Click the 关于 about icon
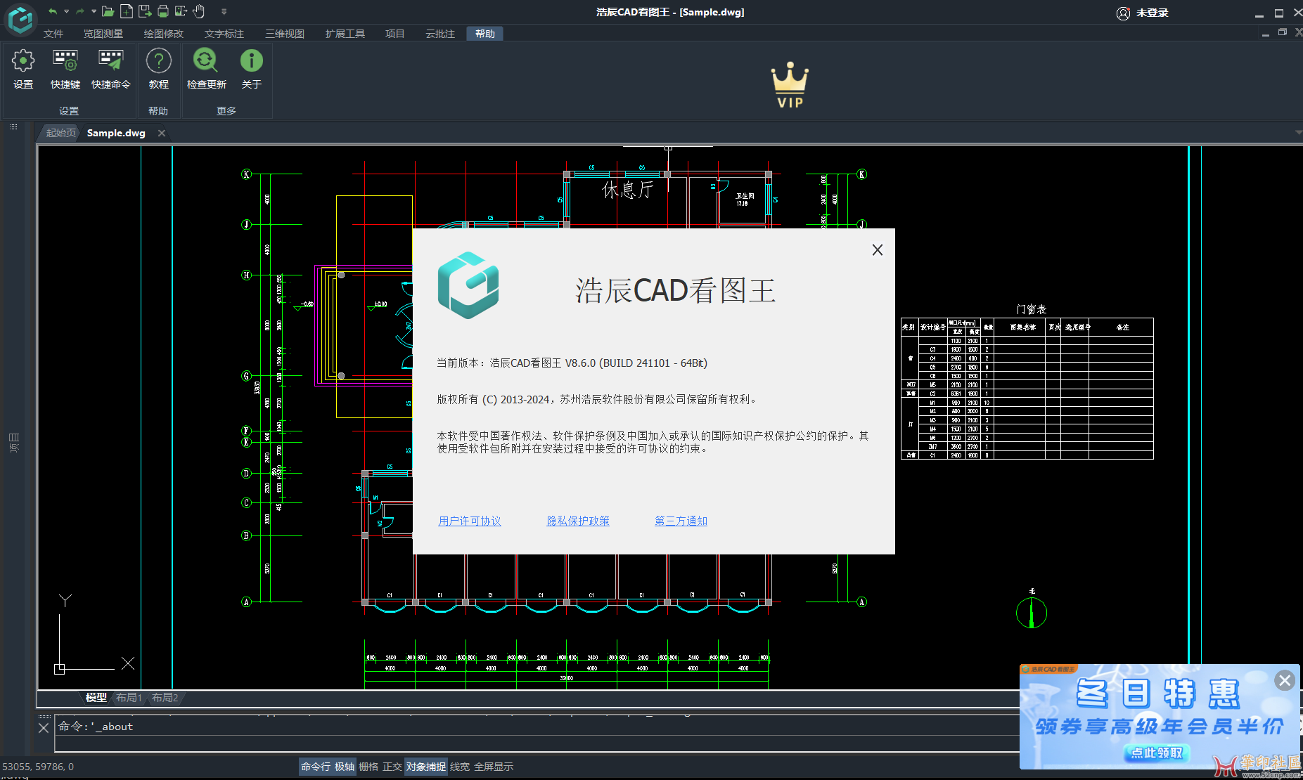 (x=251, y=69)
